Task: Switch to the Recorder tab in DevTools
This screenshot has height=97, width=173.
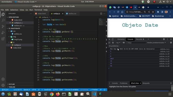Action: [140, 39]
